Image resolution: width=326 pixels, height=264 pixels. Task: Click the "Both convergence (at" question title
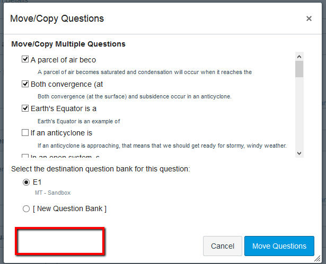tap(66, 84)
